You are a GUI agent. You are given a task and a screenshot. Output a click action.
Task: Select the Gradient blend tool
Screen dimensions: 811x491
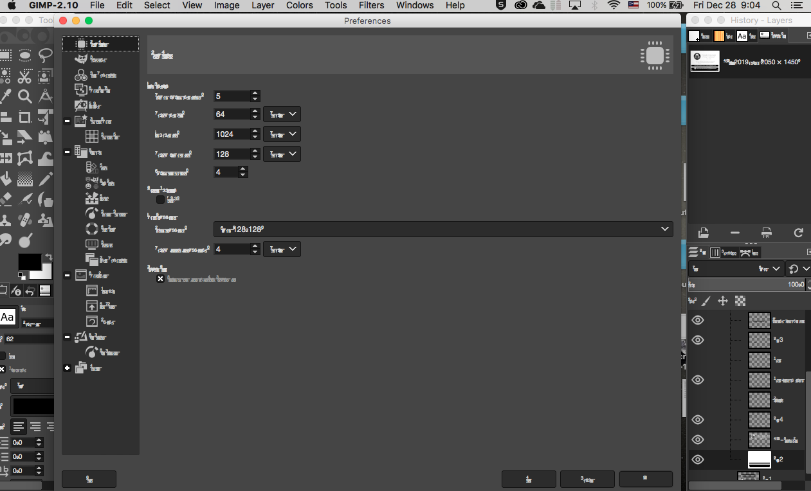click(24, 178)
